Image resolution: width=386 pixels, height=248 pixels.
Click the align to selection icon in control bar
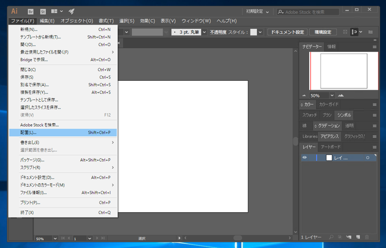pos(354,32)
